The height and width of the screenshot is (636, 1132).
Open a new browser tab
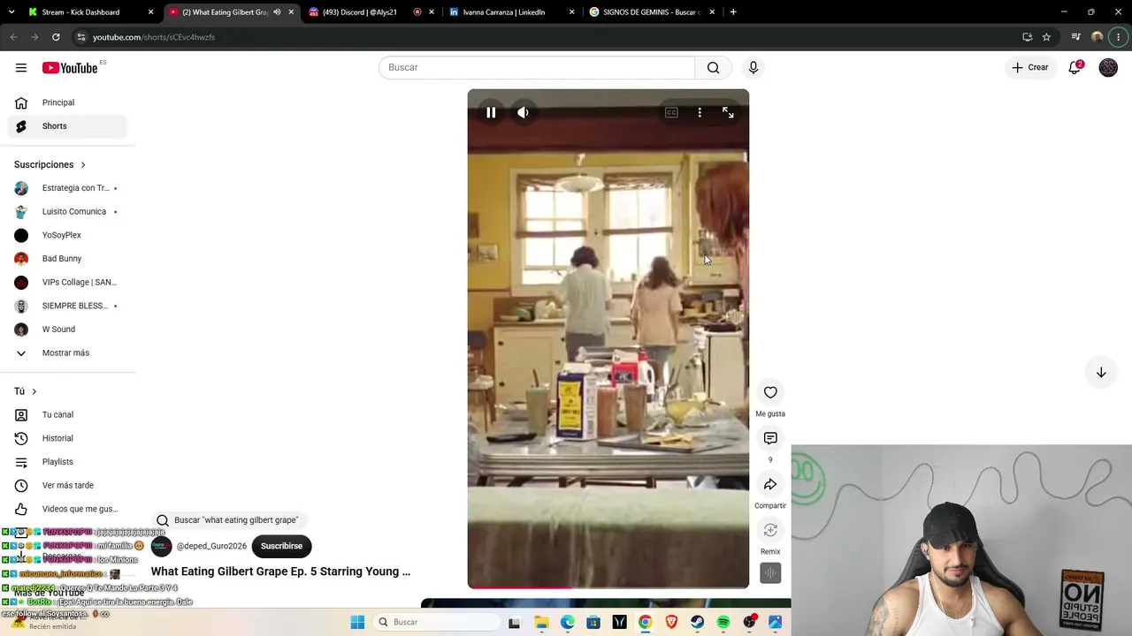[x=733, y=12]
